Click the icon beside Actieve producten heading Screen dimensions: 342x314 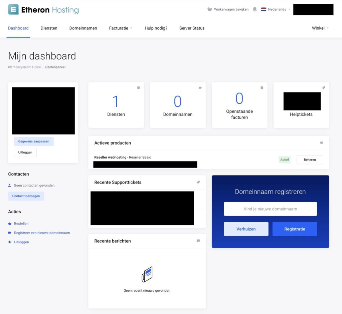coord(322,143)
